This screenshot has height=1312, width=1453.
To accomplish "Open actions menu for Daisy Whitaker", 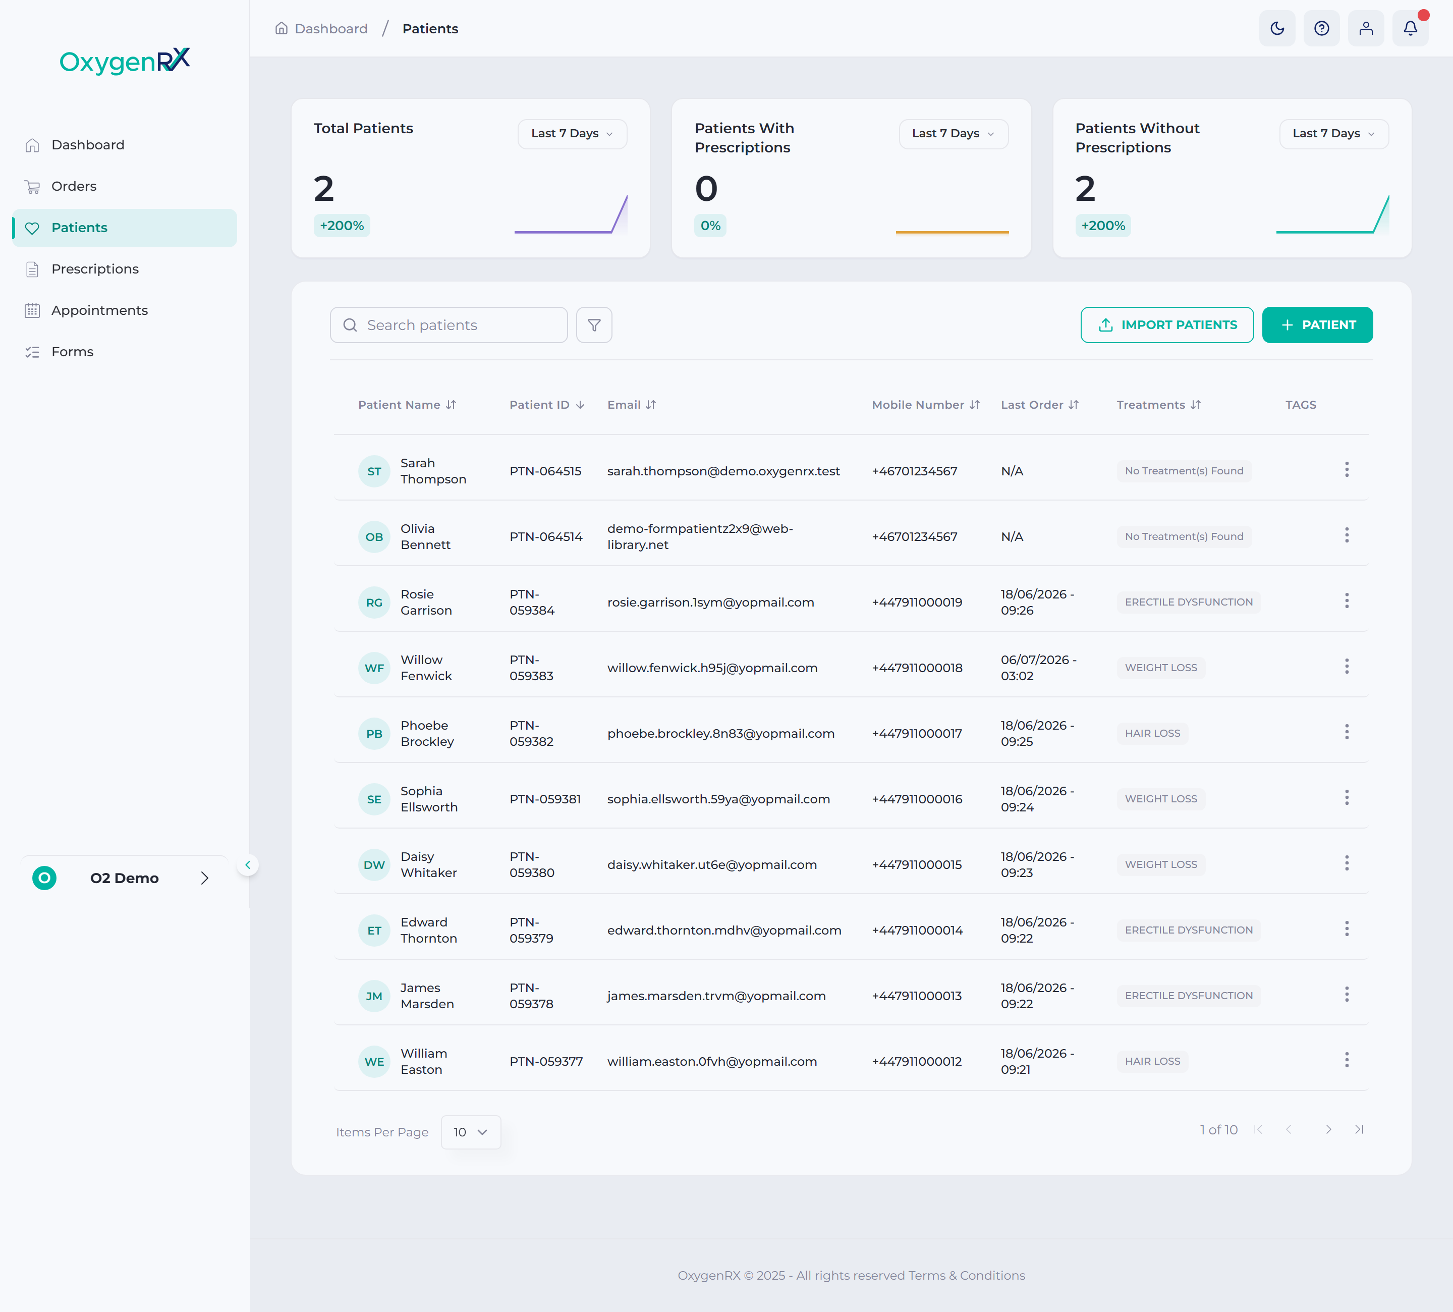I will click(x=1347, y=863).
